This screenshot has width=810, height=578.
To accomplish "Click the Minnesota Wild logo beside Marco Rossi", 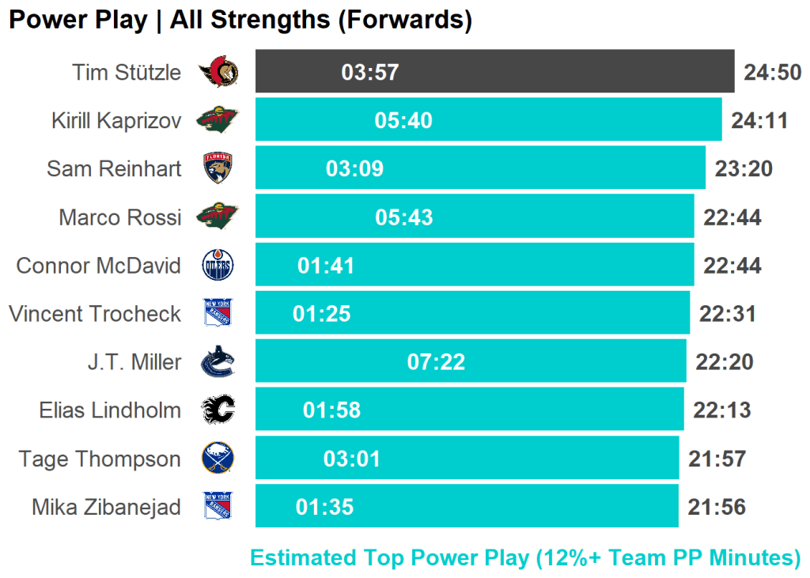I will click(x=218, y=217).
